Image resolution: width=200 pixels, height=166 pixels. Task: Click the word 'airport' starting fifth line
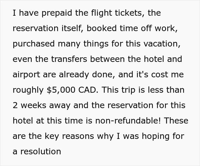coord(26,75)
